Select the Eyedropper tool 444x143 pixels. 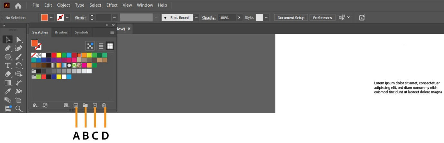(8, 91)
